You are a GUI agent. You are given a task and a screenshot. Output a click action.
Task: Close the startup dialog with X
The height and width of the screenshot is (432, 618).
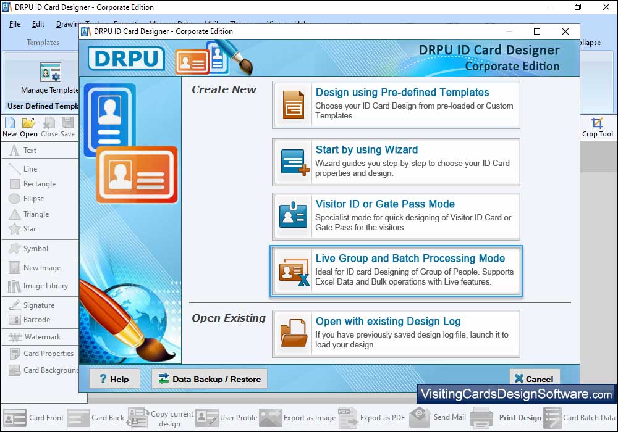(x=565, y=31)
